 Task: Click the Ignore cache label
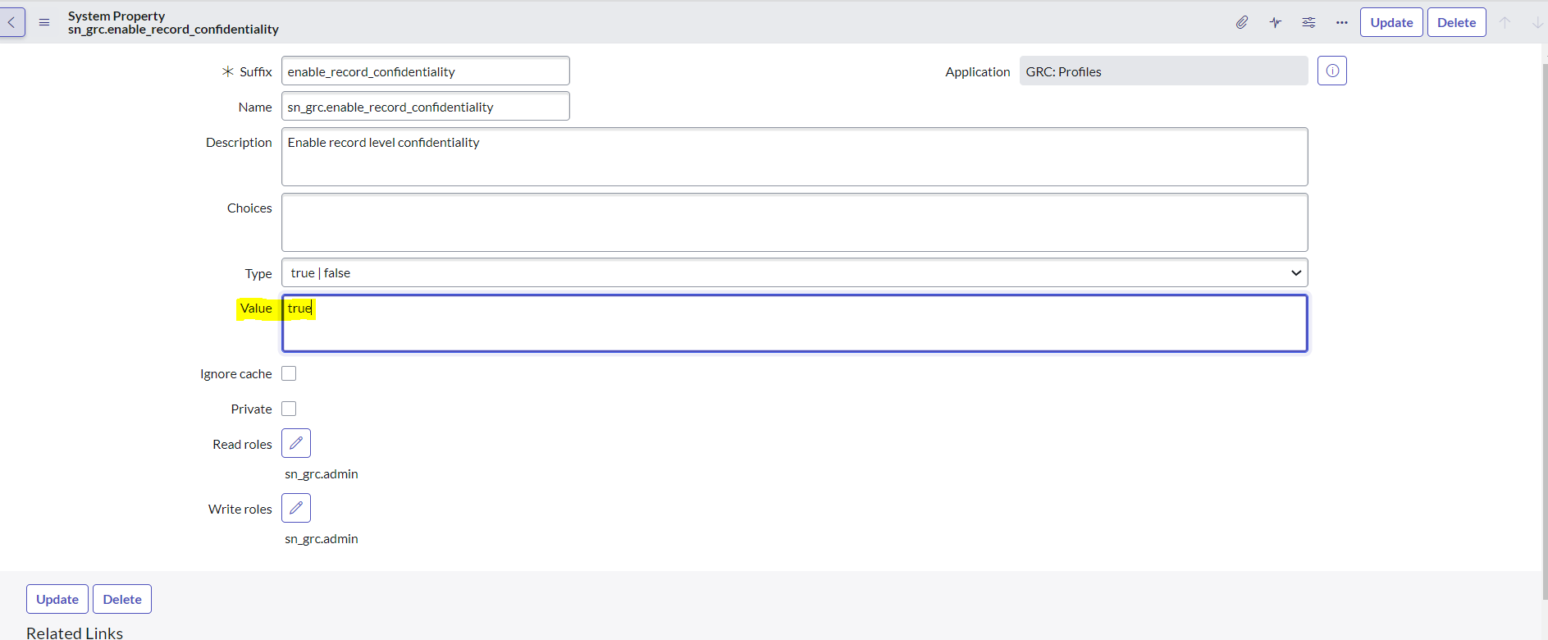coord(236,374)
